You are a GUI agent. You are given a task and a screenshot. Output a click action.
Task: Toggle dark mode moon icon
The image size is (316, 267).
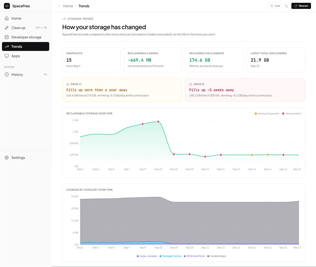287,6
